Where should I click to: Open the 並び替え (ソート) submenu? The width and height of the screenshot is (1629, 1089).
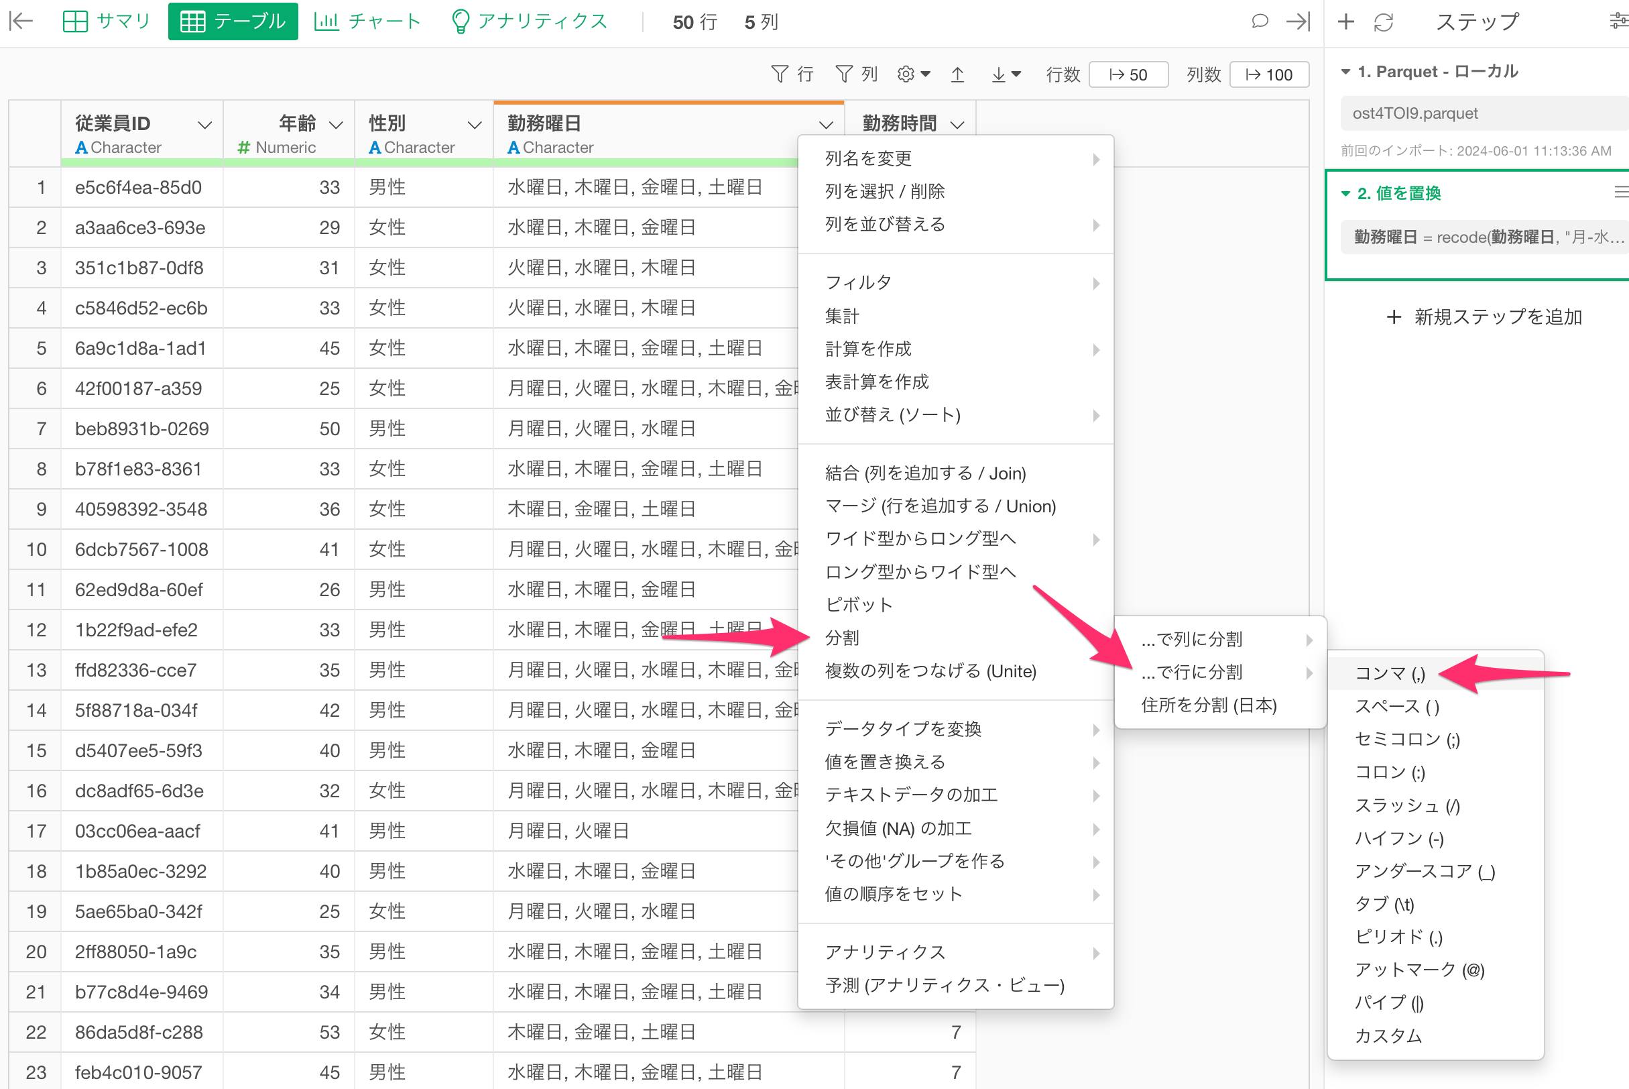(x=956, y=415)
